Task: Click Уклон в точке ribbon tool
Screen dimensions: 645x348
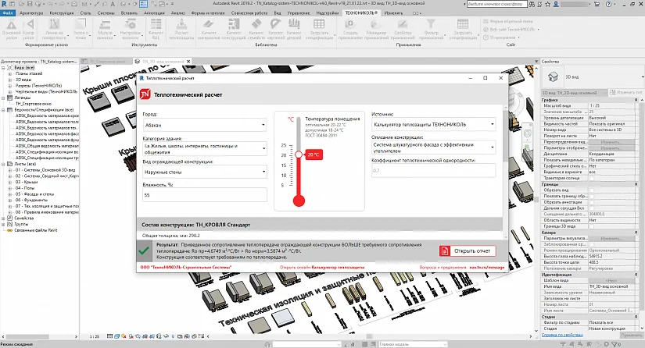Action: [81, 29]
